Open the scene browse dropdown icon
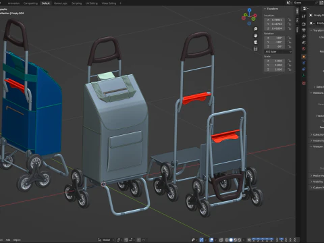324x243 pixels. click(289, 3)
